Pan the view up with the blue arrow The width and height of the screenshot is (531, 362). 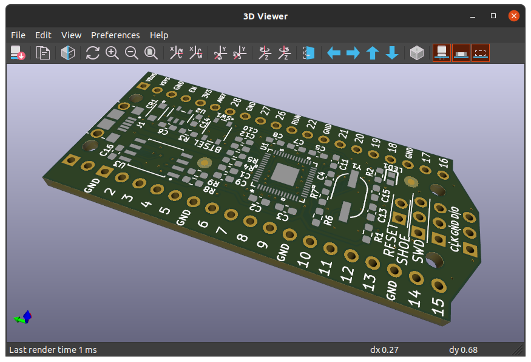372,53
